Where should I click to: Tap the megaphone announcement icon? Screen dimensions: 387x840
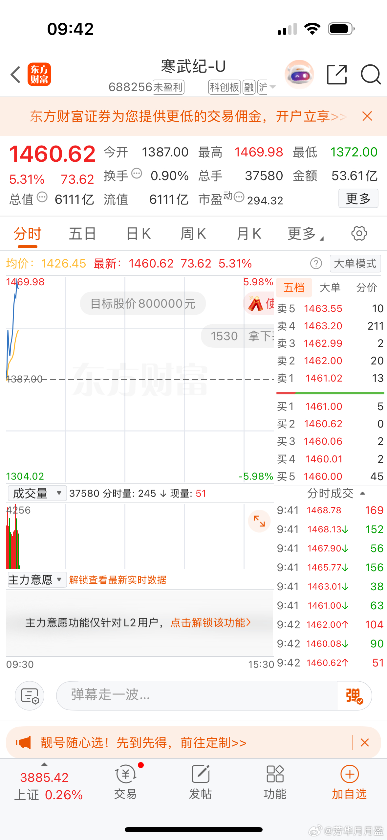(x=23, y=742)
